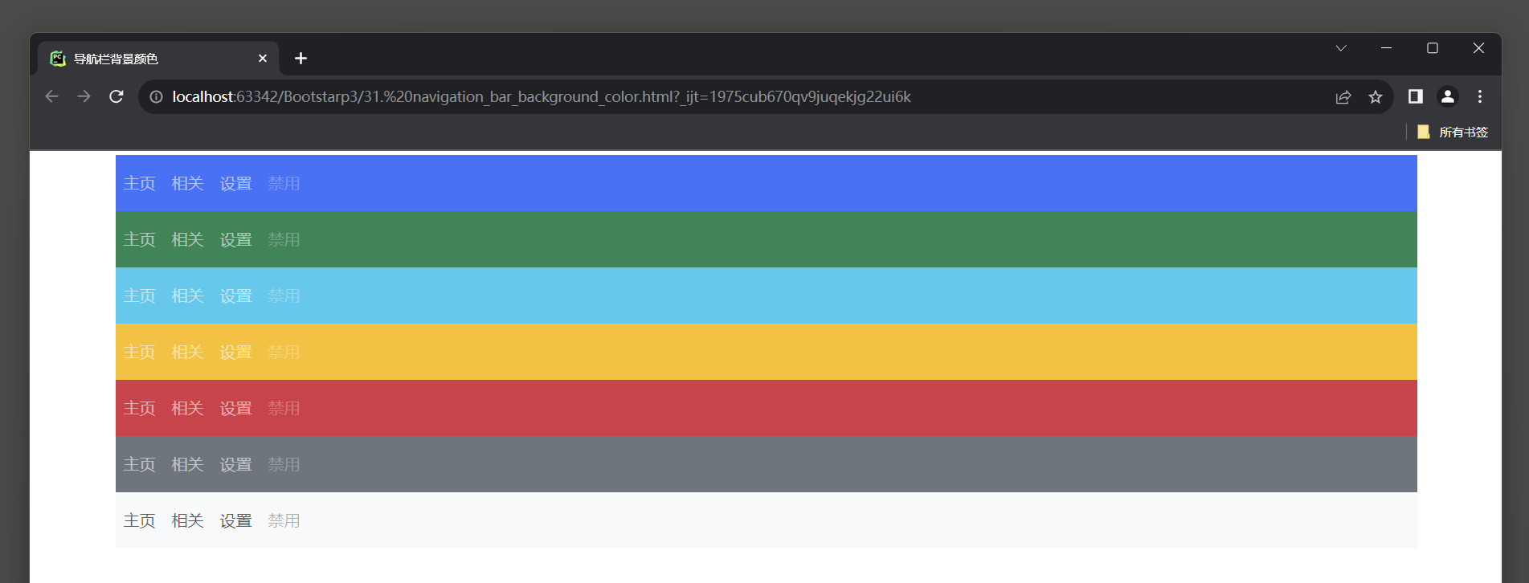Screen dimensions: 1529x583
Task: Open the side panel icon
Action: tap(1416, 96)
